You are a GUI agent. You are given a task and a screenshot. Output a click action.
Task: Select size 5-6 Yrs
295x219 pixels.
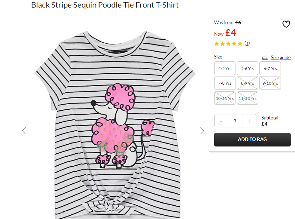247,68
